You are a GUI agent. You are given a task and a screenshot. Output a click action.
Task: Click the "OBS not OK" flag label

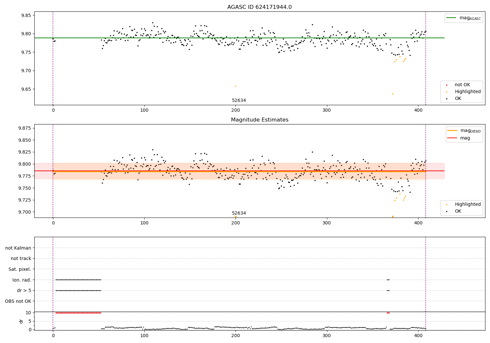click(x=18, y=301)
